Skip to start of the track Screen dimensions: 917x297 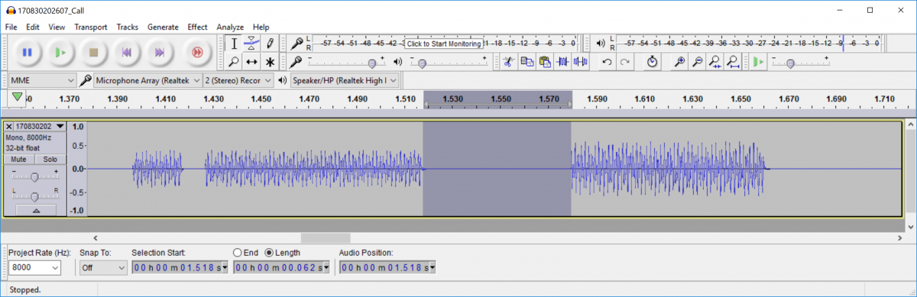pos(127,53)
